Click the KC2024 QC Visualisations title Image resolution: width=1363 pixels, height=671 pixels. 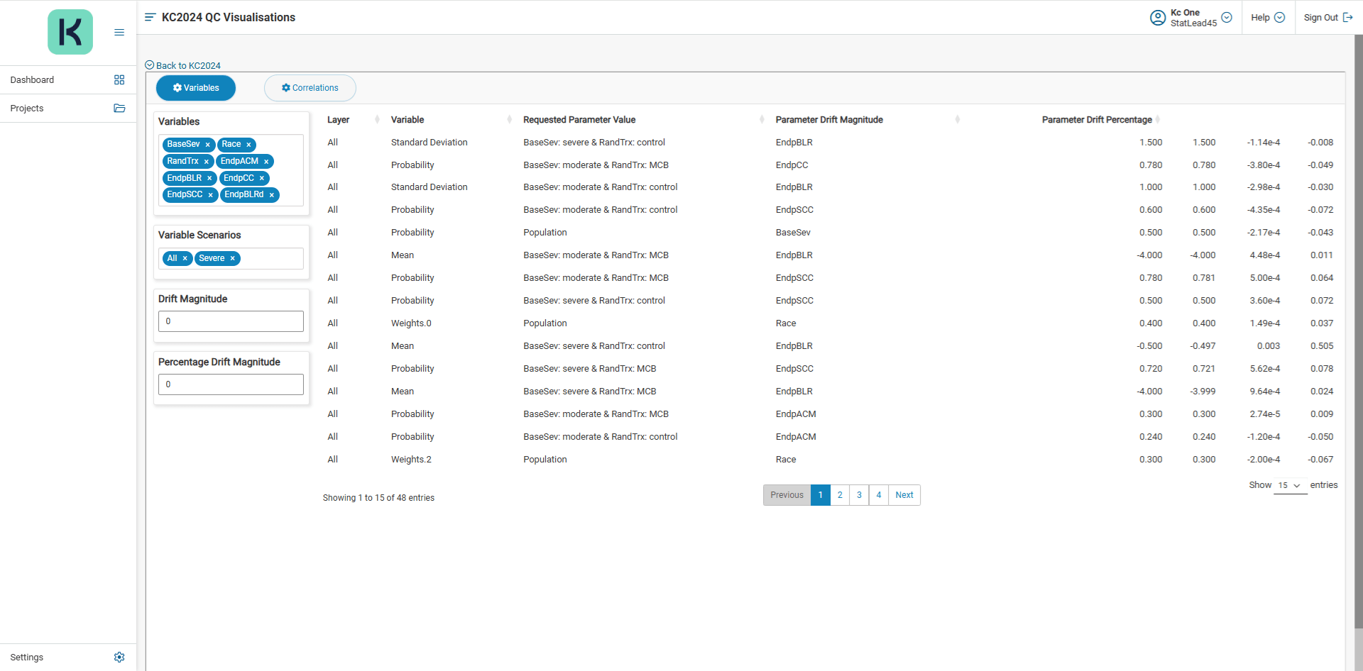tap(229, 17)
